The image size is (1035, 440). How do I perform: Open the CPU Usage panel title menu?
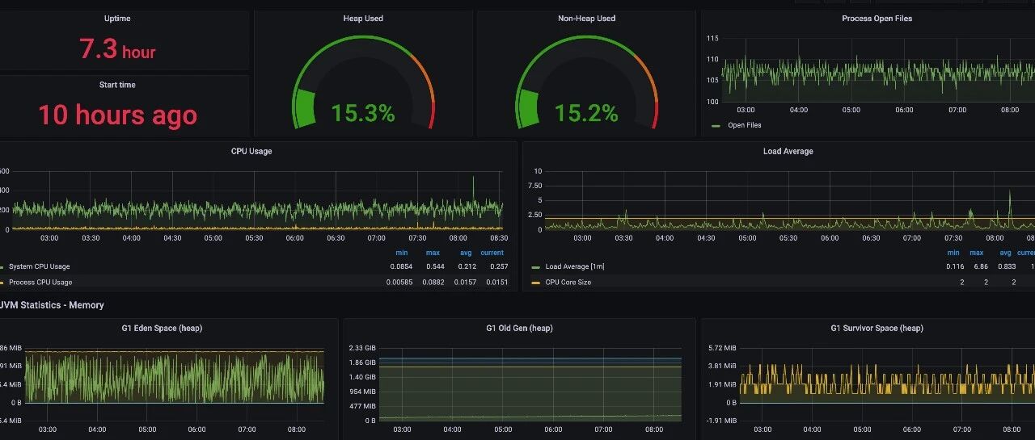click(251, 151)
